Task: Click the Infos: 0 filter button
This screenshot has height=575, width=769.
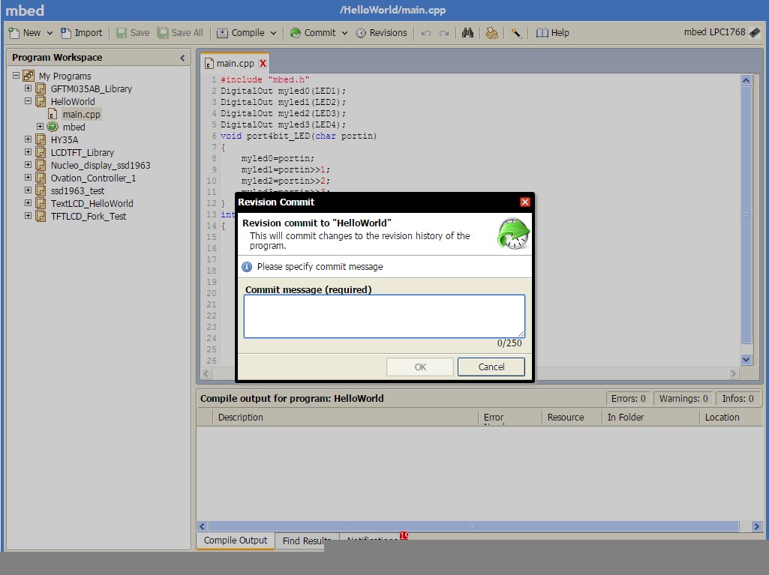Action: click(737, 399)
